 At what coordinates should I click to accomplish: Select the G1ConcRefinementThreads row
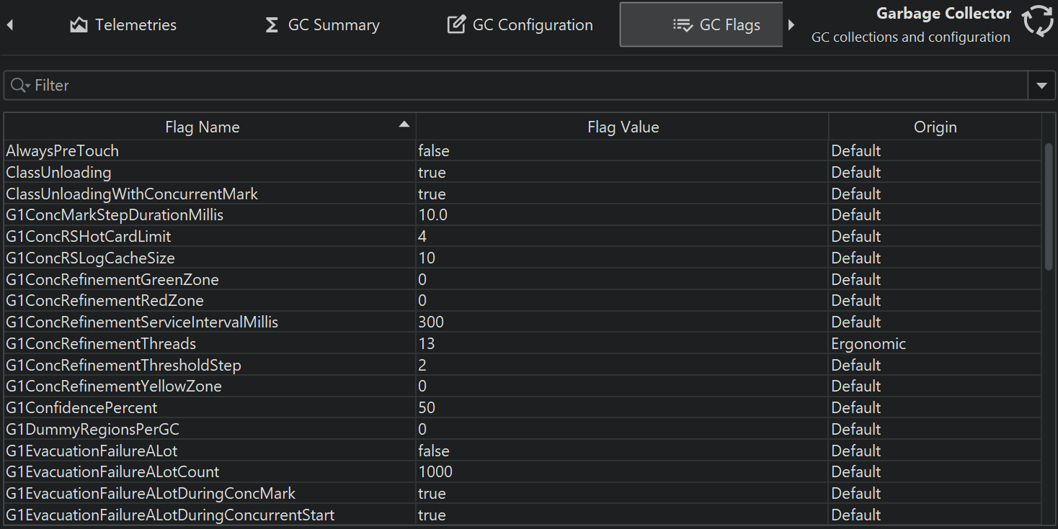point(101,344)
